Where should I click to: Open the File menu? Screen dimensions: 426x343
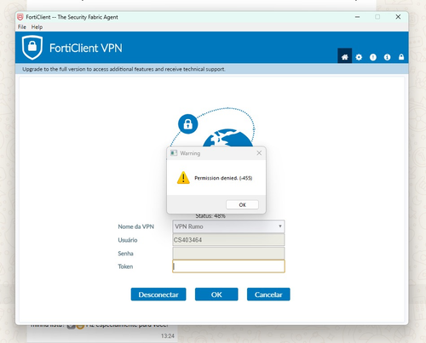point(22,27)
